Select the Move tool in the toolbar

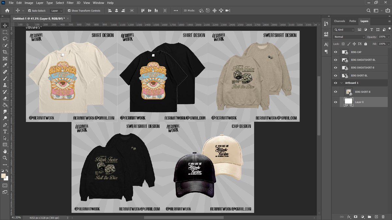point(5,25)
